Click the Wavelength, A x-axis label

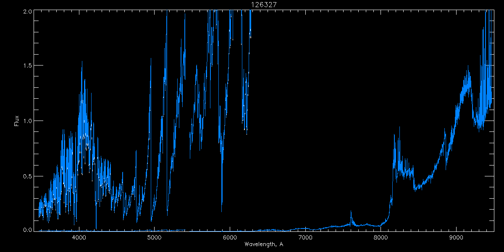point(264,244)
